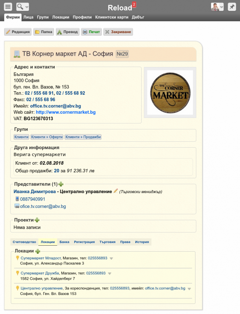Click the pin icon for Супермаркет Дружба
The image size is (240, 314).
click(x=17, y=273)
